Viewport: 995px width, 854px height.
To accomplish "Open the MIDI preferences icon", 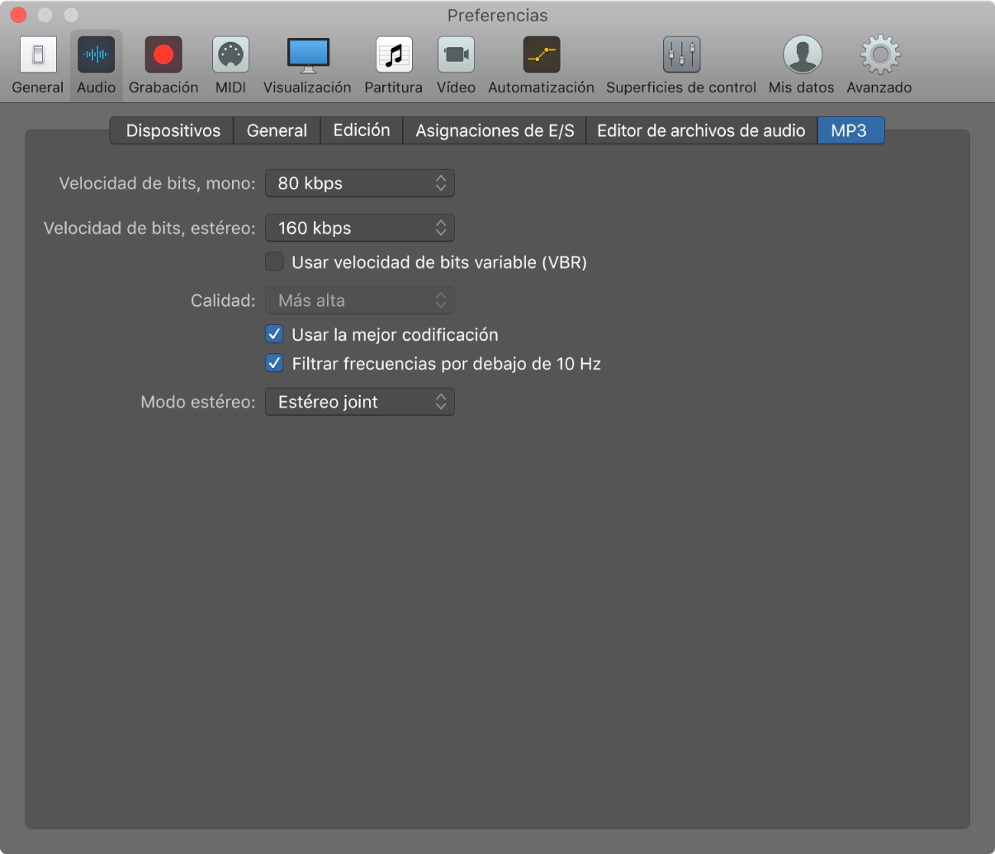I will (230, 56).
